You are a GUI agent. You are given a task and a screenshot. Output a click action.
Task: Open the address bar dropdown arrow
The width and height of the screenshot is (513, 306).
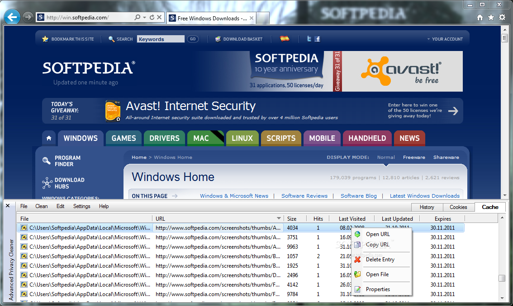(144, 17)
